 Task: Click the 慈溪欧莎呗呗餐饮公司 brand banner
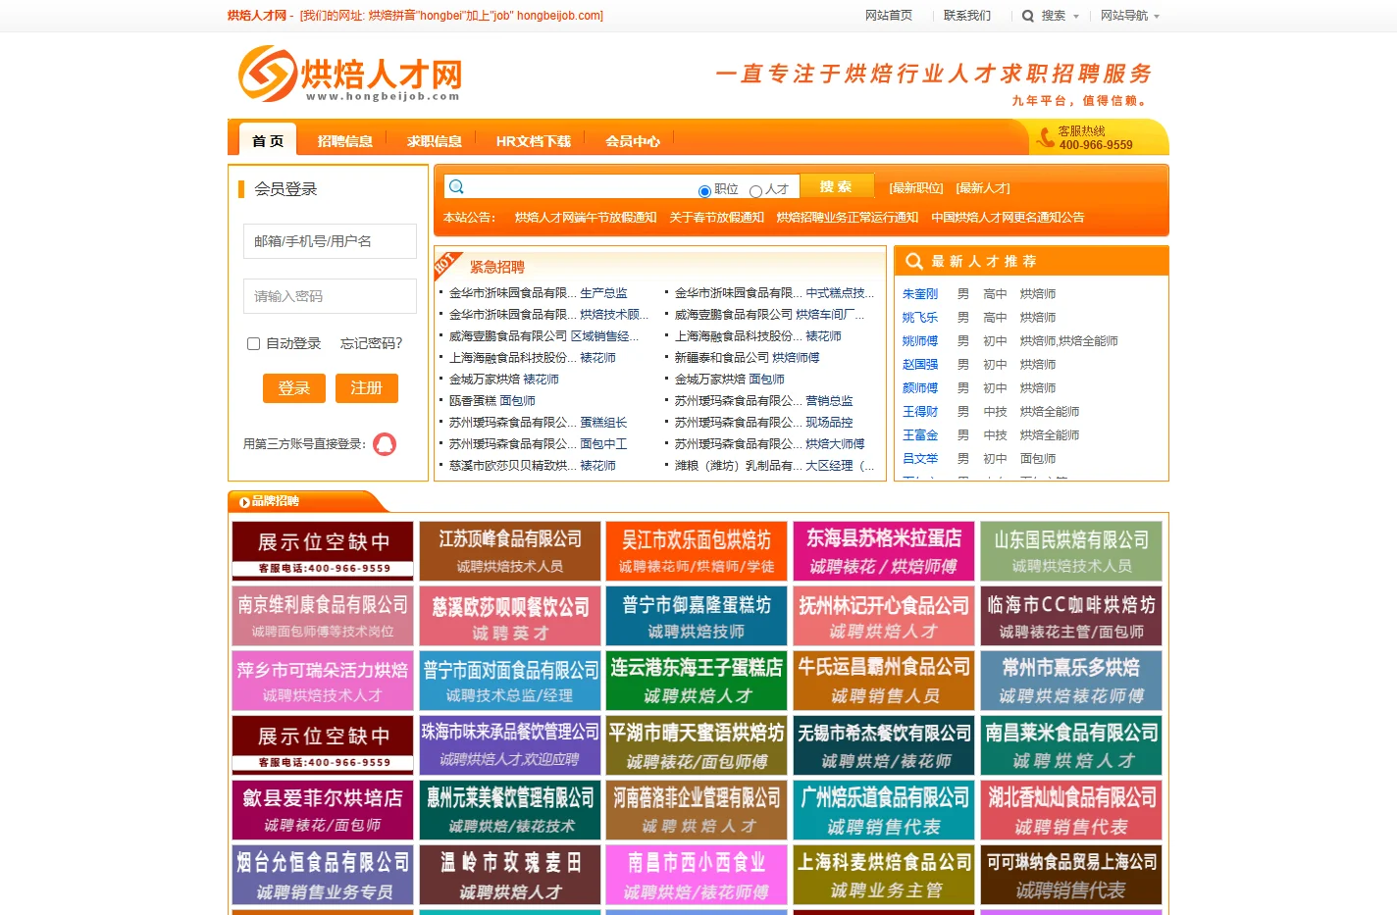click(x=510, y=616)
